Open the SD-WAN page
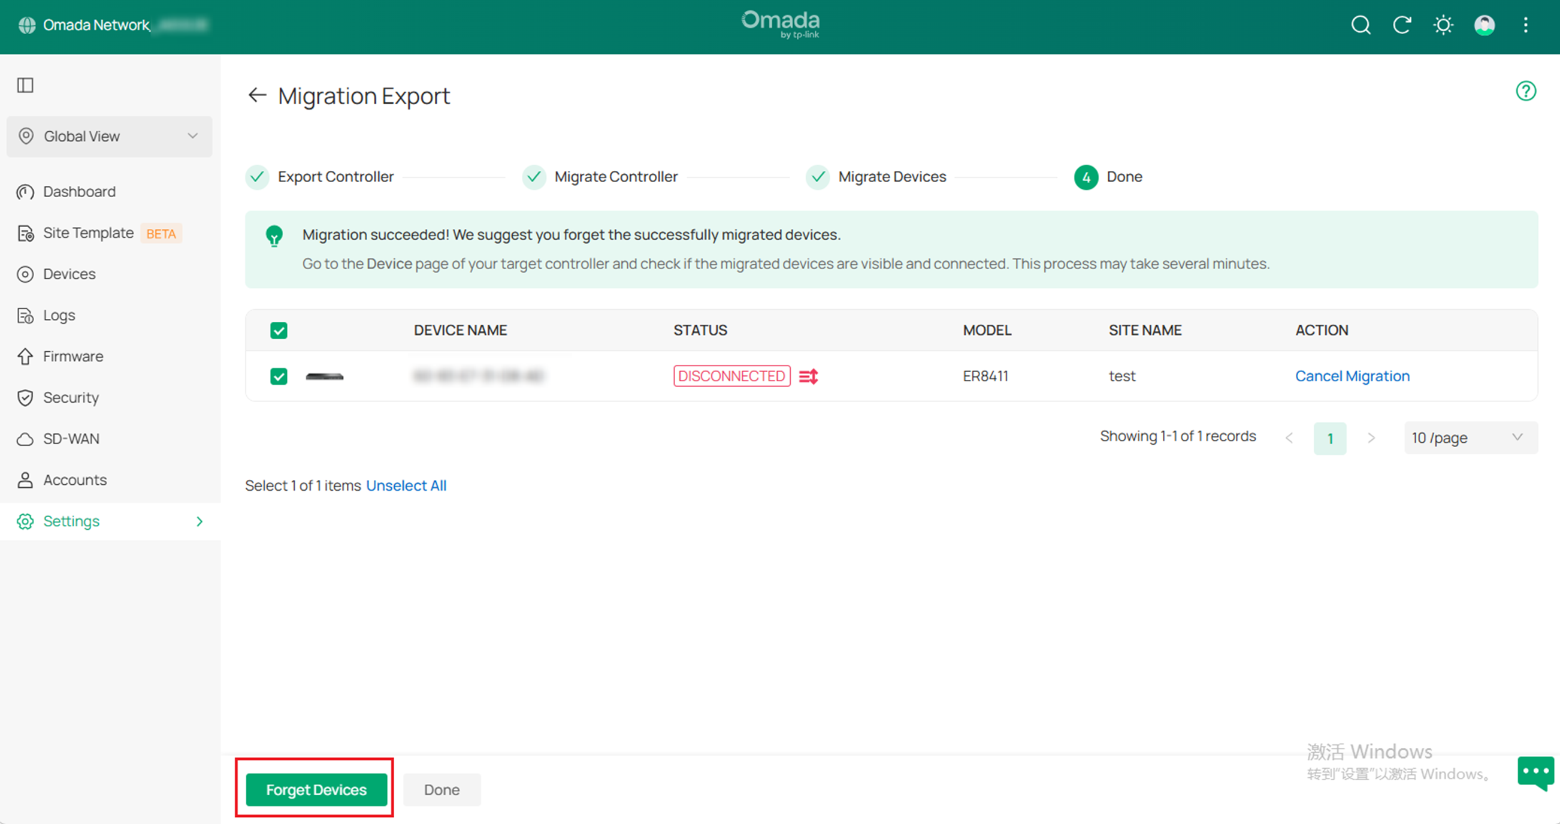This screenshot has height=824, width=1560. pyautogui.click(x=70, y=438)
